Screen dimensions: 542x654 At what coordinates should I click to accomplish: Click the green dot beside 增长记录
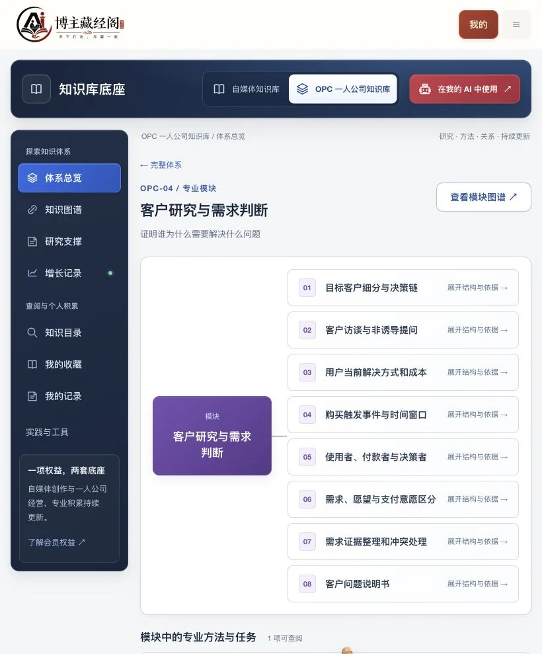click(x=110, y=273)
